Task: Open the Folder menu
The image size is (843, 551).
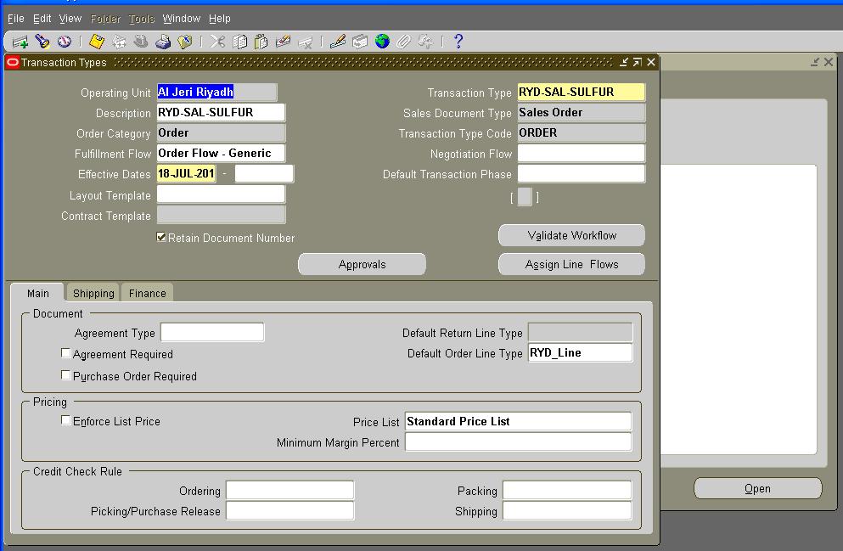Action: click(104, 18)
